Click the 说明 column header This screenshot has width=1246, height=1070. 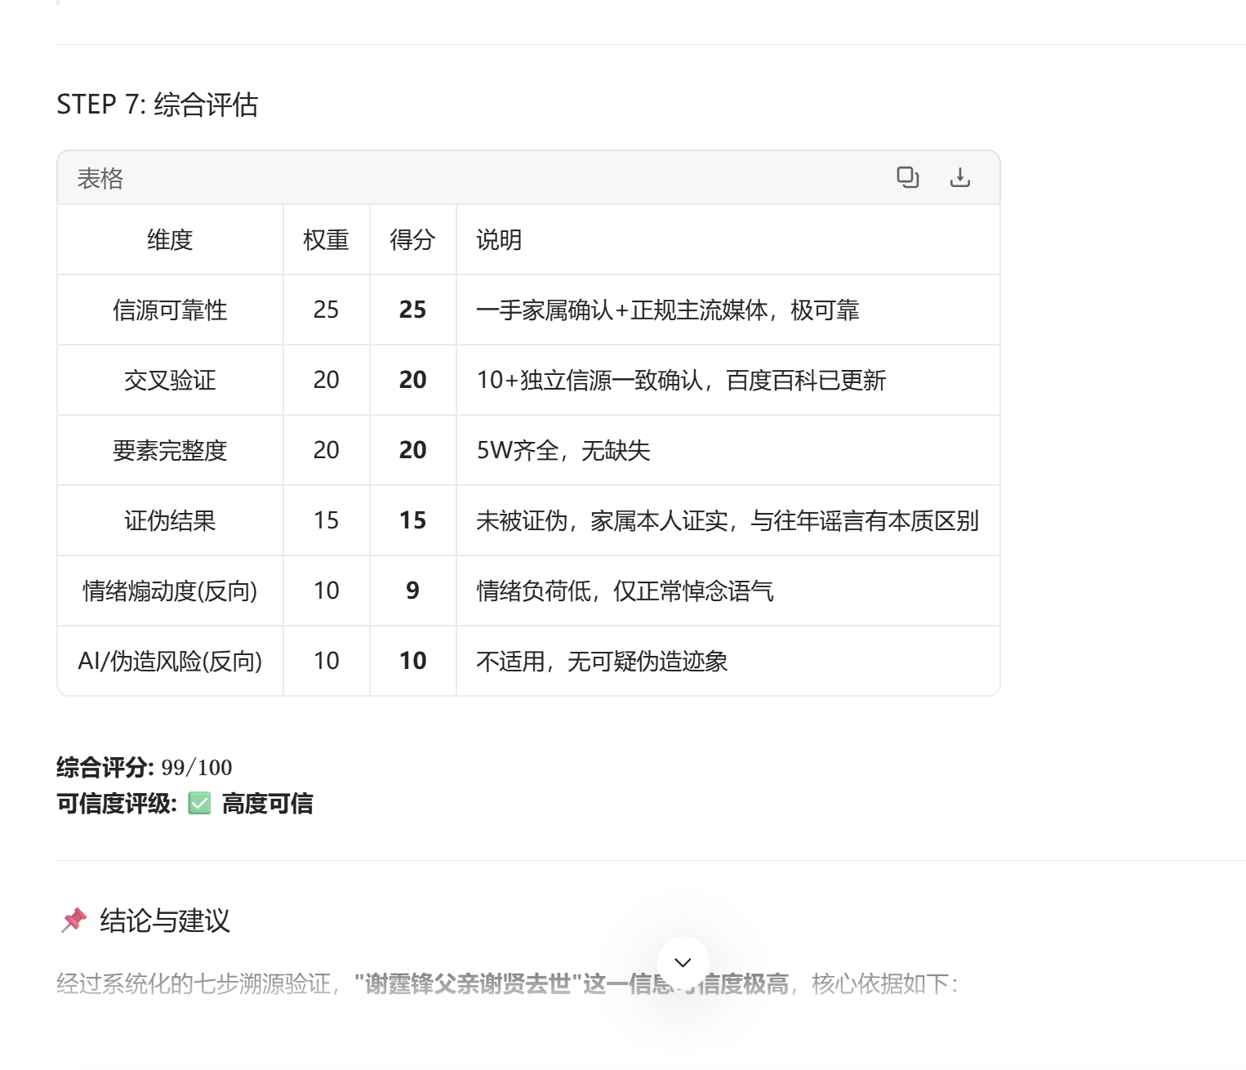(499, 240)
